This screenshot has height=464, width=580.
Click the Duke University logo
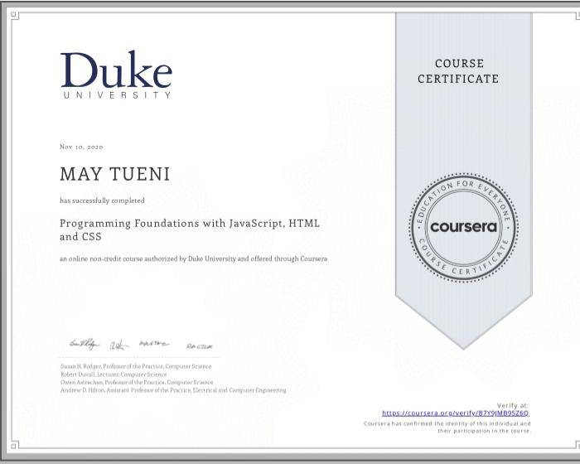point(116,75)
